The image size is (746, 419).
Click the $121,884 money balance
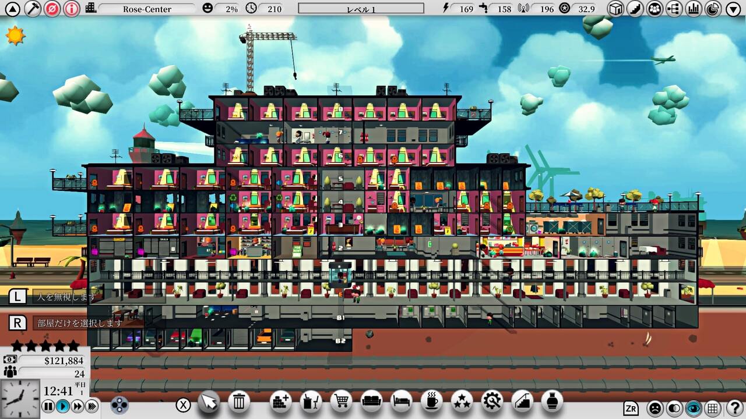(x=64, y=361)
